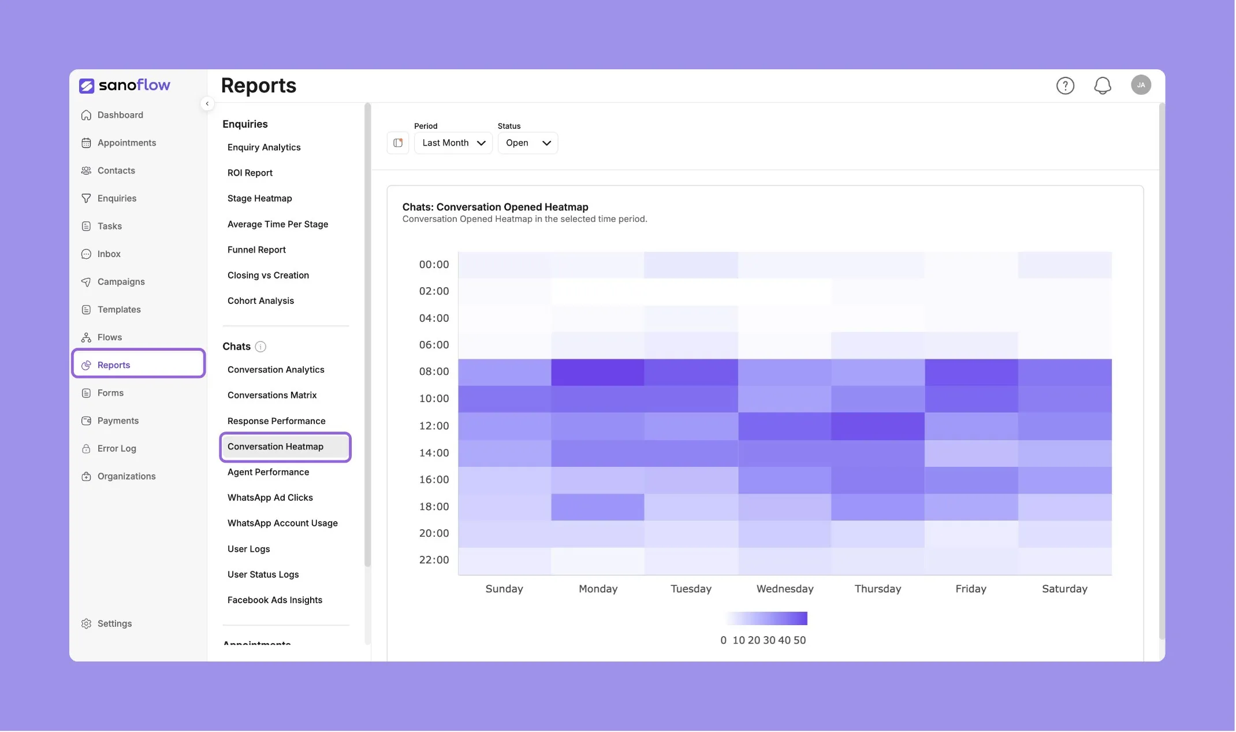This screenshot has height=732, width=1236.
Task: Click Monday 08:00 heatmap cell
Action: click(x=598, y=372)
